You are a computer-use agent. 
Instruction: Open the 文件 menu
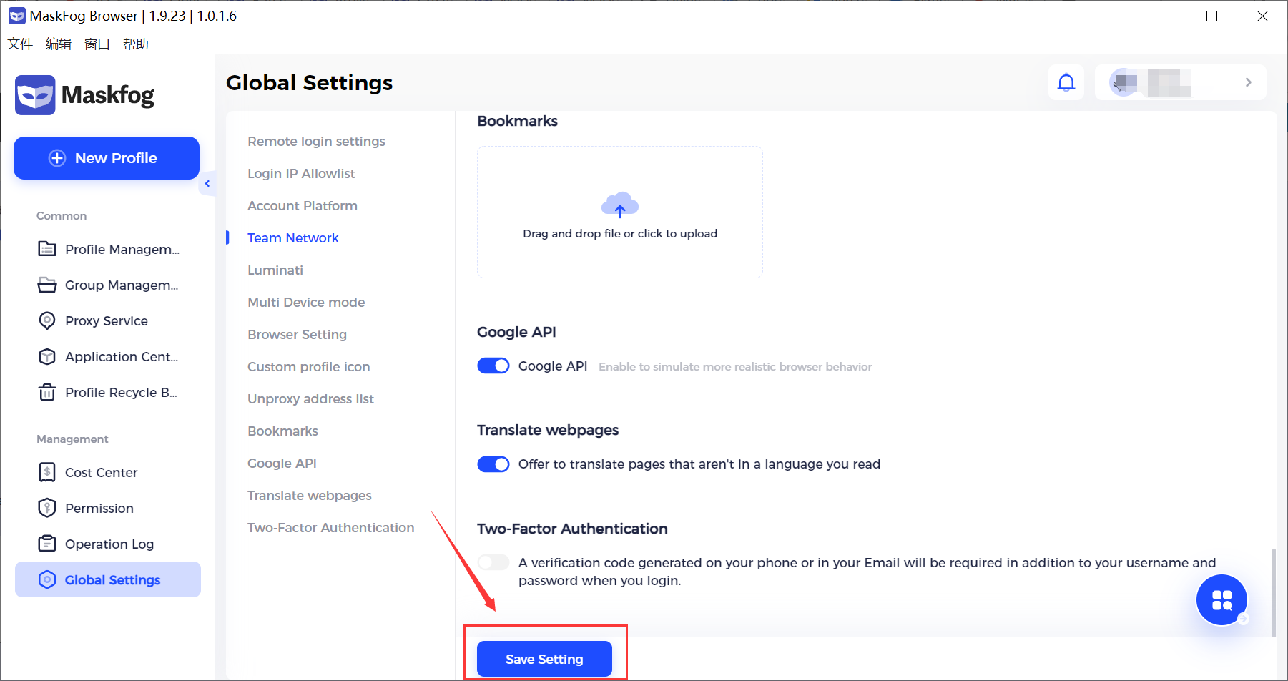(20, 44)
